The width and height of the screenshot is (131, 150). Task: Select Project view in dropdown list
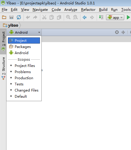point(24,41)
